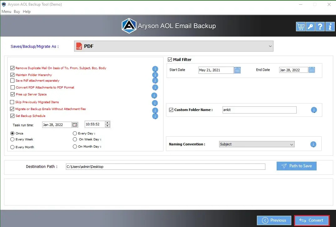Toggle Free up Server Space checkbox

pos(13,94)
